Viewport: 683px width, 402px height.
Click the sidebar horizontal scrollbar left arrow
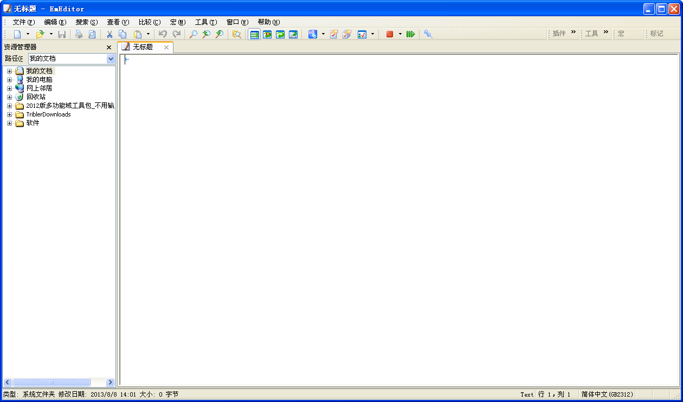pyautogui.click(x=7, y=382)
